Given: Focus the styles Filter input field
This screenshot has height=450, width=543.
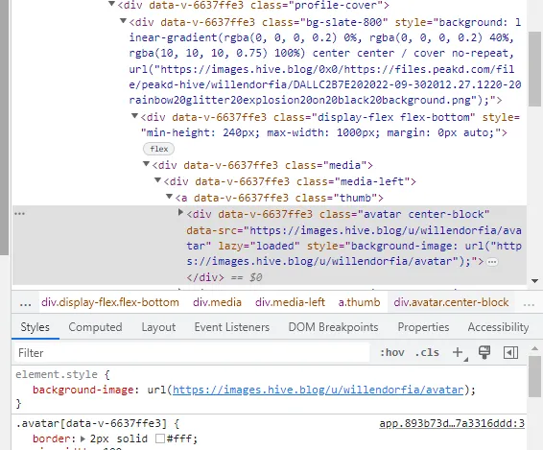Looking at the screenshot, I should (x=192, y=353).
